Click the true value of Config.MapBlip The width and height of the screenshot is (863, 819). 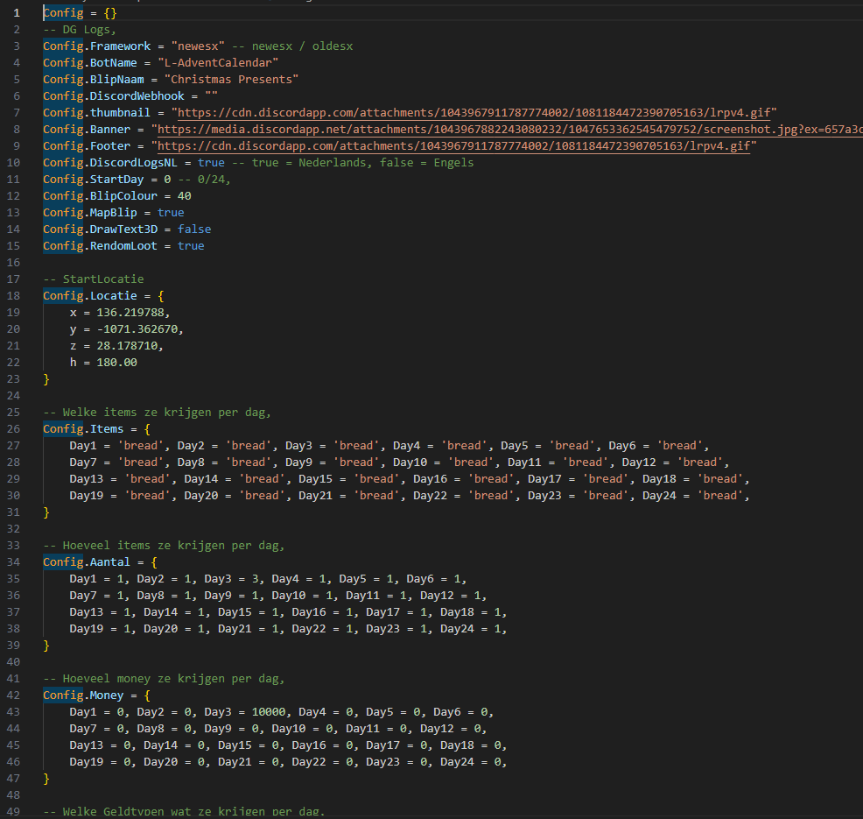171,213
